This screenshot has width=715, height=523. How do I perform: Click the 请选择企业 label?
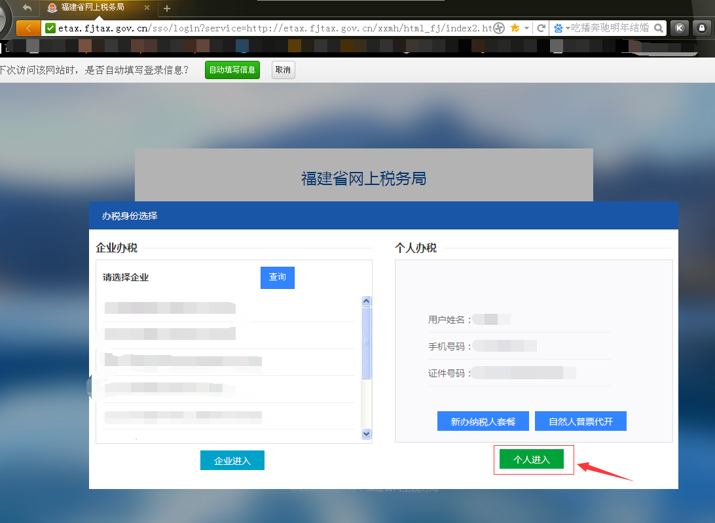(126, 277)
